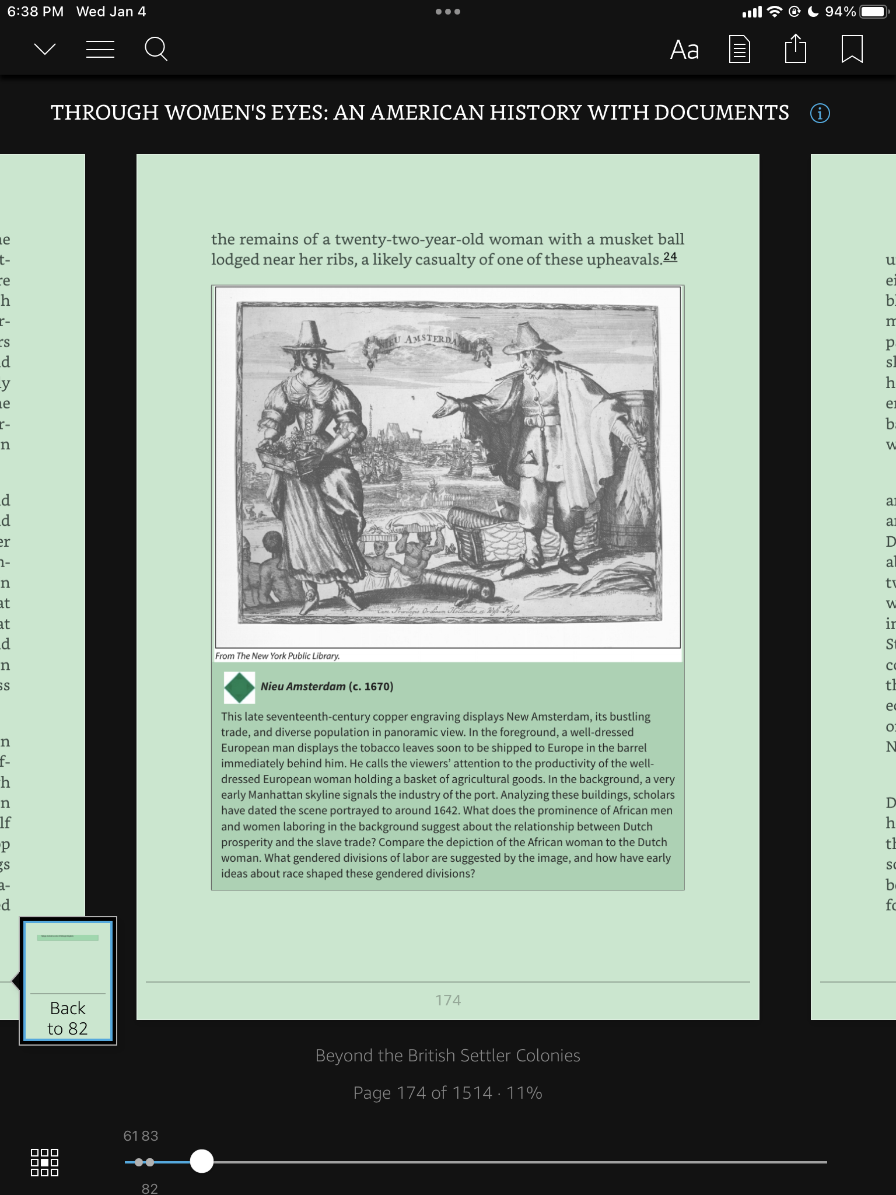Tap 'From The New York Public Library.' credit
896x1195 pixels.
(x=278, y=656)
